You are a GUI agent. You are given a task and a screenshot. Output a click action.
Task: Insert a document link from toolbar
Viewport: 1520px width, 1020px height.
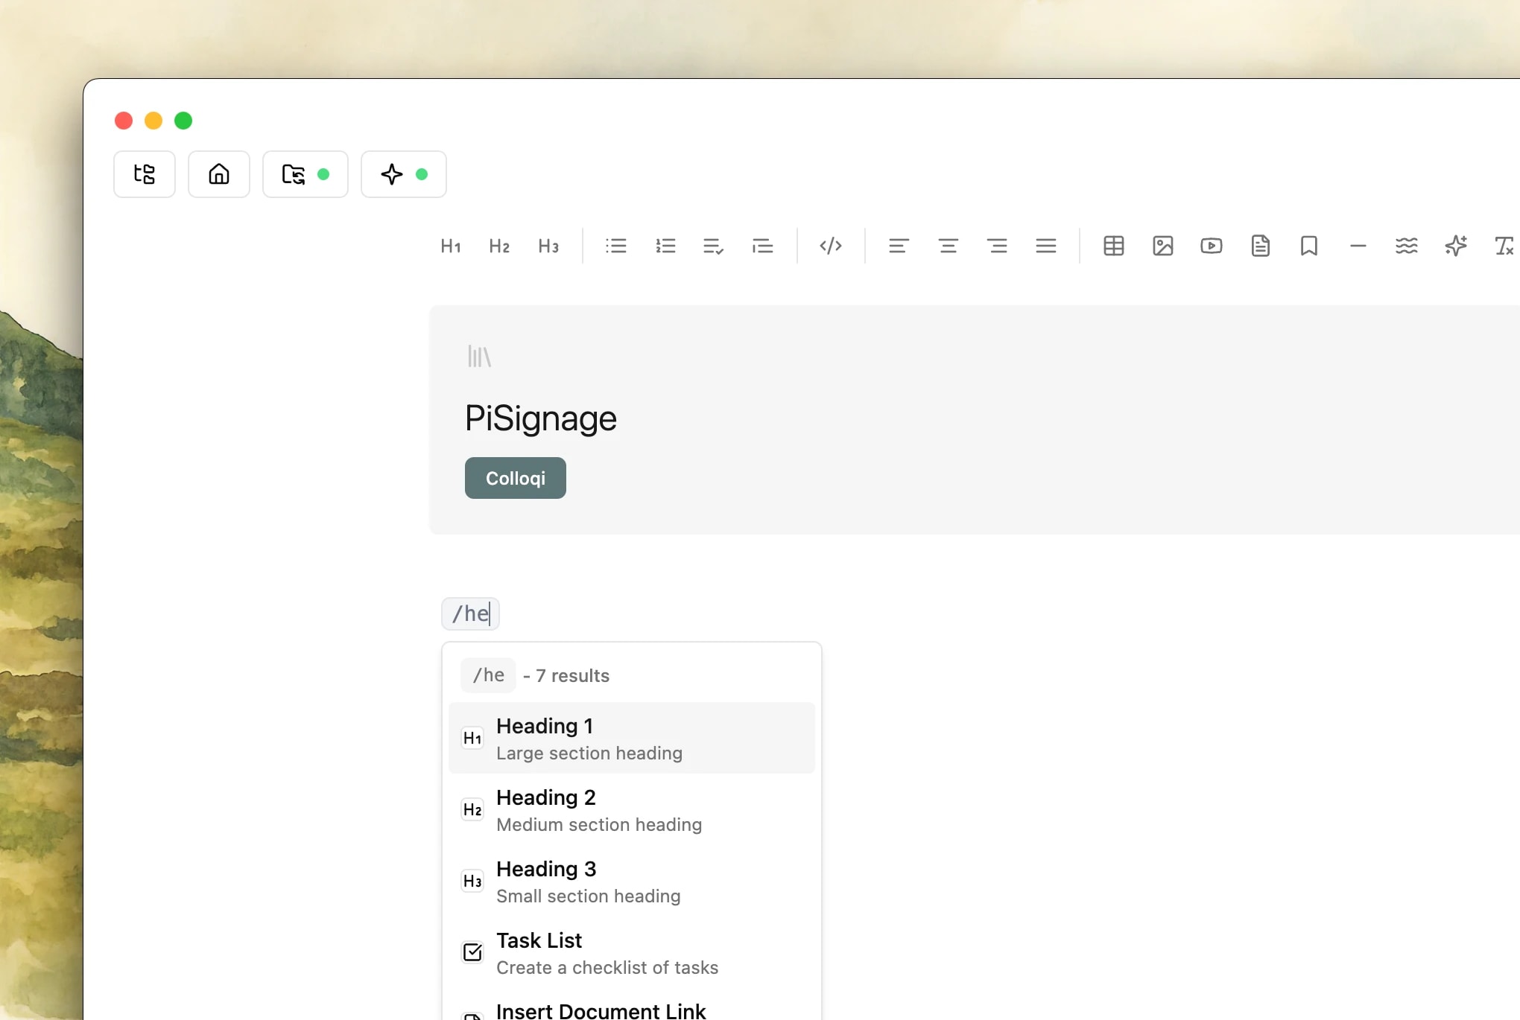point(1261,246)
